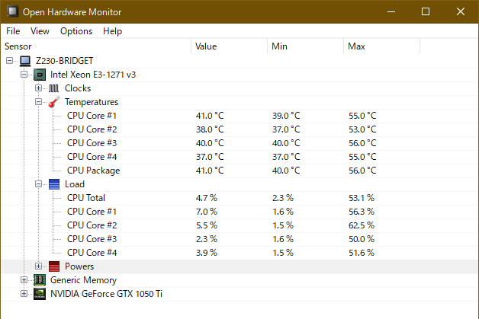Select CPU Core #3 under Temperatures
Viewport: 479px width, 319px height.
tap(92, 143)
